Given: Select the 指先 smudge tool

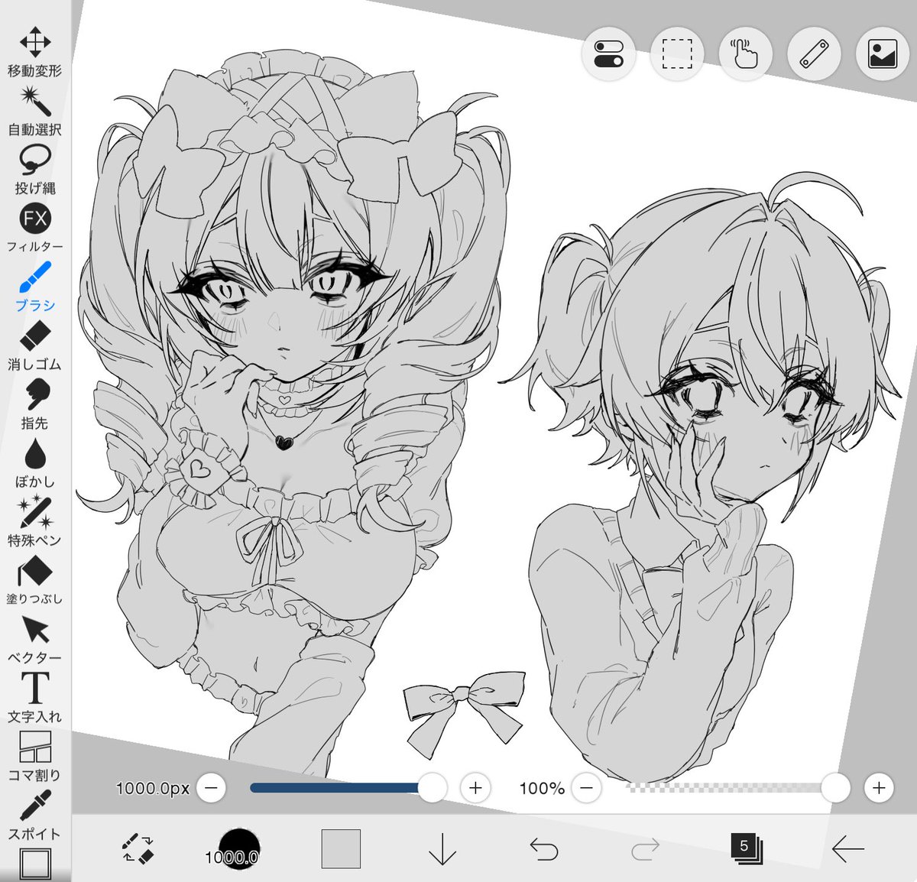Looking at the screenshot, I should click(35, 405).
